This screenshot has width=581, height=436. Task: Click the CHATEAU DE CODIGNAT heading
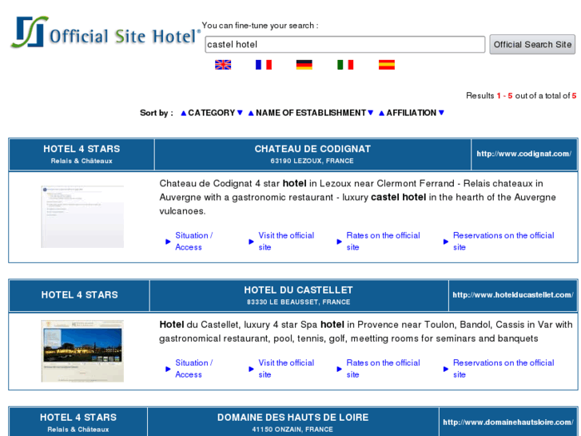click(312, 149)
